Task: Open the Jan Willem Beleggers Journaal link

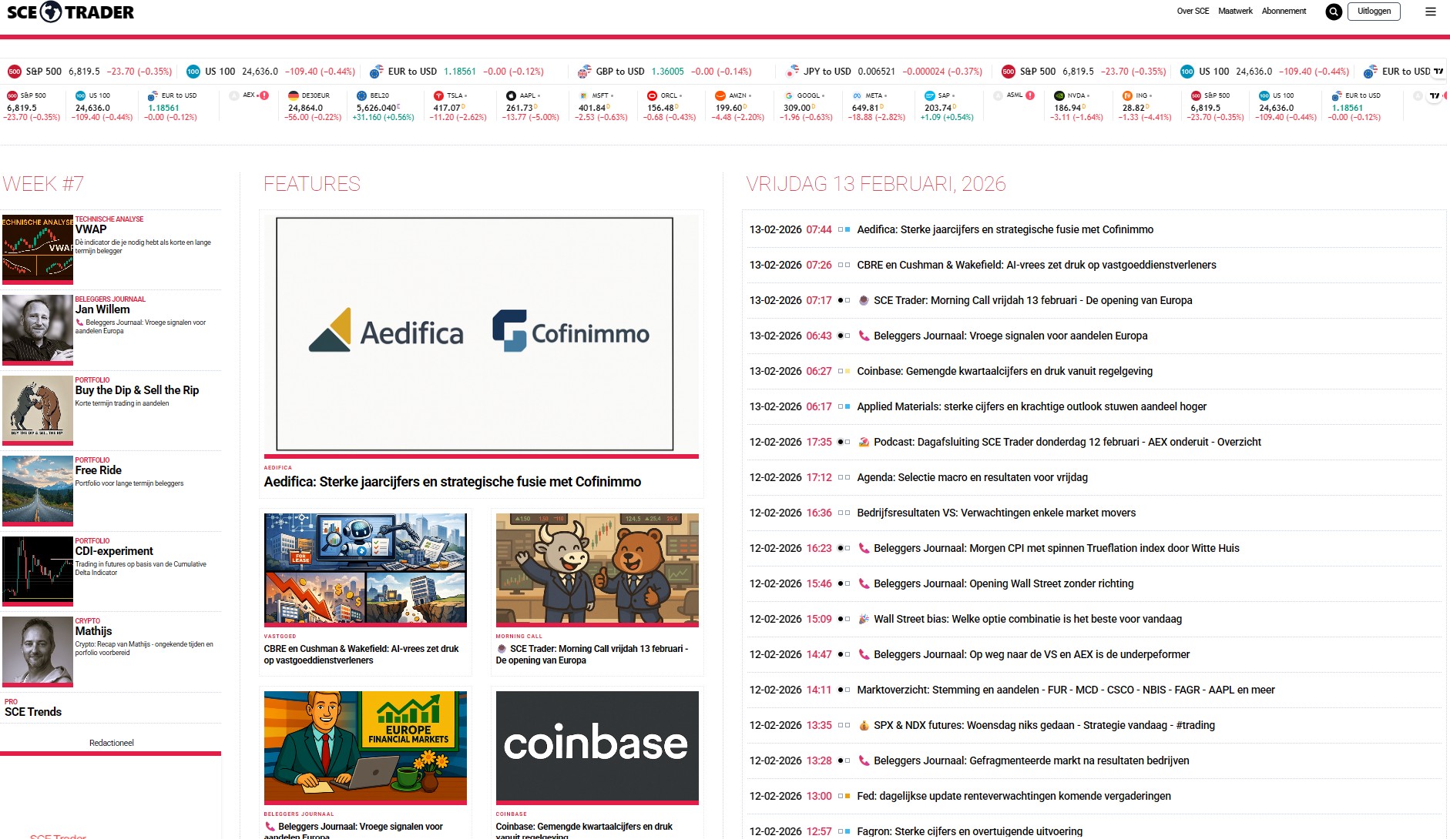Action: tap(102, 309)
